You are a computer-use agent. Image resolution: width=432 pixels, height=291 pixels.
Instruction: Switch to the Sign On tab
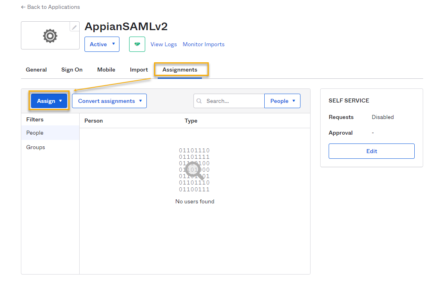[x=72, y=70]
